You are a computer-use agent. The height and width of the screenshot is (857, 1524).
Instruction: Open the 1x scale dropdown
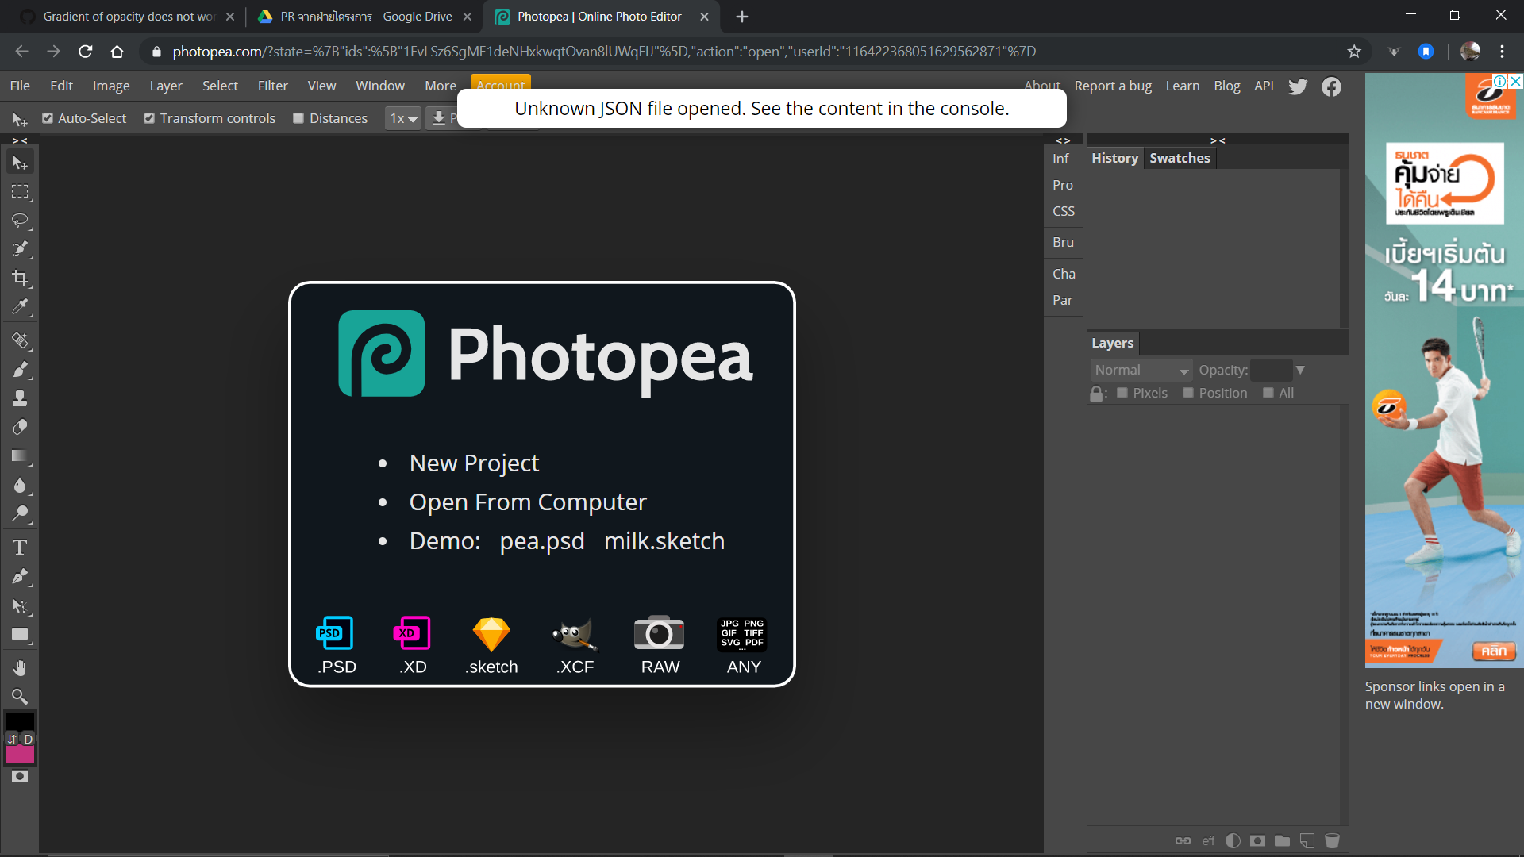[x=403, y=118]
